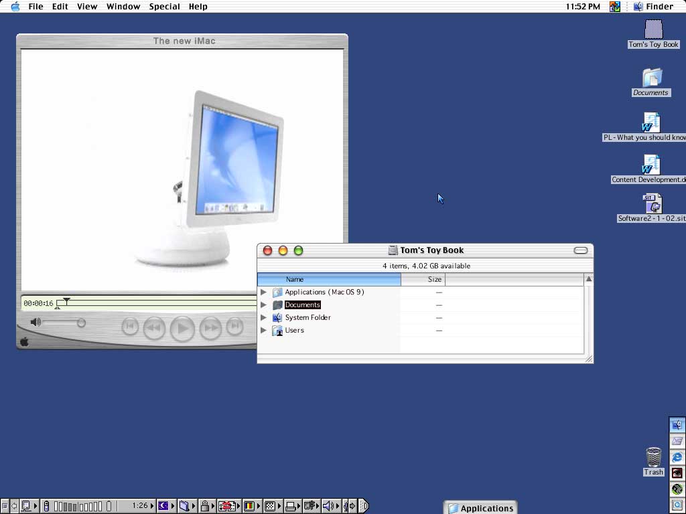Click the QuickTime timeline bar

pyautogui.click(x=157, y=303)
